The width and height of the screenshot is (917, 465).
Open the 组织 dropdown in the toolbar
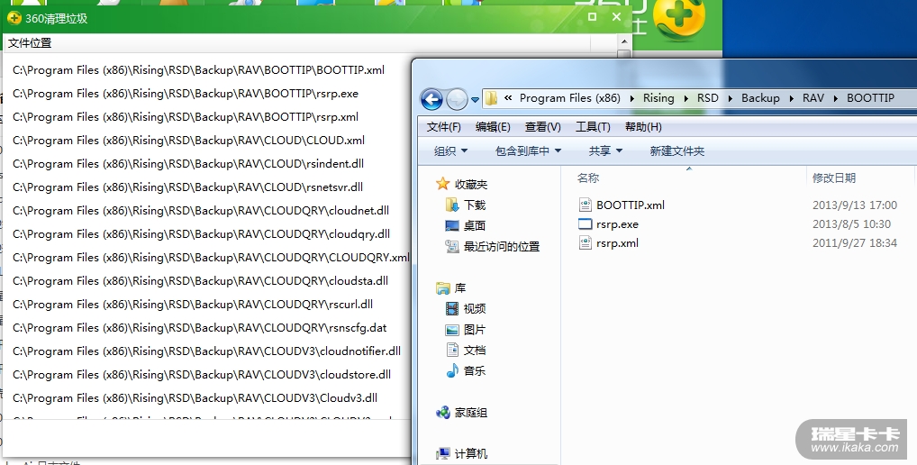pos(451,150)
